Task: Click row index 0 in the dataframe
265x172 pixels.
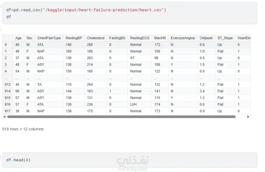Action: [x=6, y=45]
